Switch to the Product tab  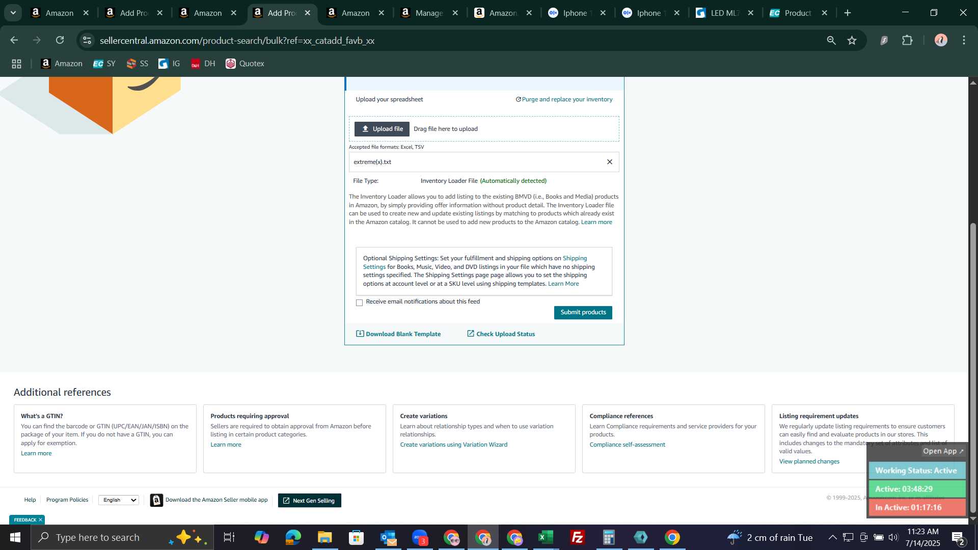point(798,13)
